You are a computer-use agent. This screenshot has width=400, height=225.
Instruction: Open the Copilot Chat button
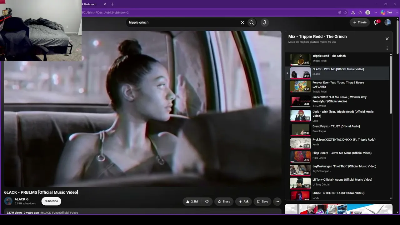click(387, 12)
